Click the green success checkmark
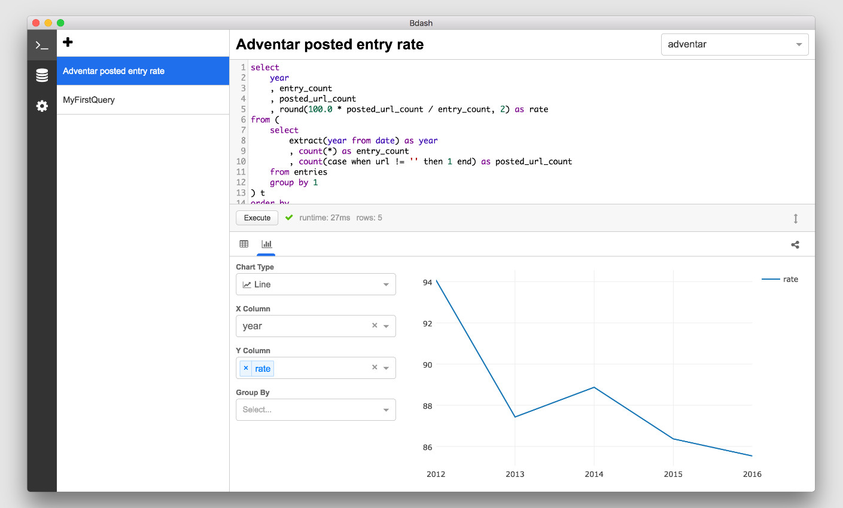Image resolution: width=843 pixels, height=508 pixels. pyautogui.click(x=289, y=218)
